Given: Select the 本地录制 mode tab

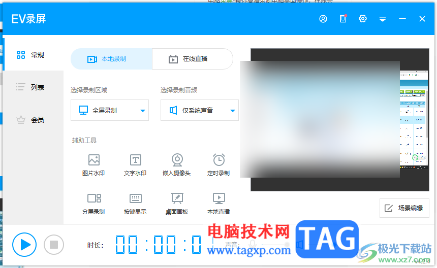Looking at the screenshot, I should [111, 59].
